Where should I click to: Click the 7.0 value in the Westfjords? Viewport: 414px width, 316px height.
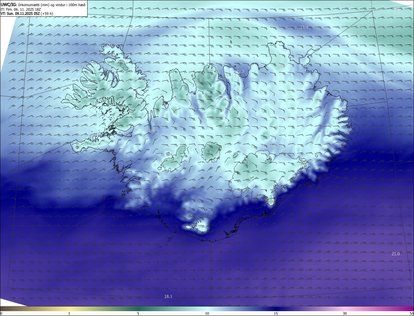(119, 95)
